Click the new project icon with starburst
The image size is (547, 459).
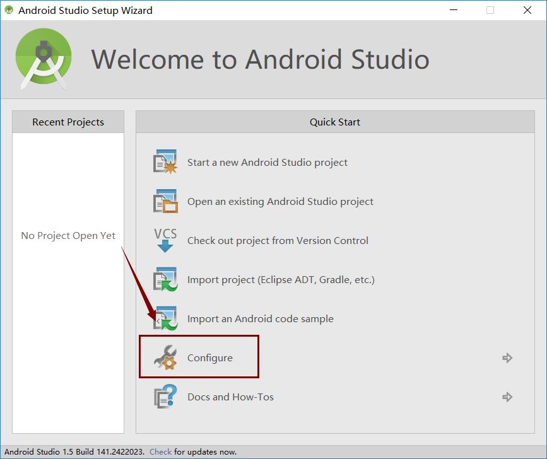(165, 161)
